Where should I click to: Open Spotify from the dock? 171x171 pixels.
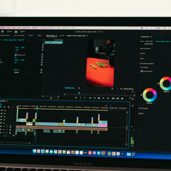point(109,154)
